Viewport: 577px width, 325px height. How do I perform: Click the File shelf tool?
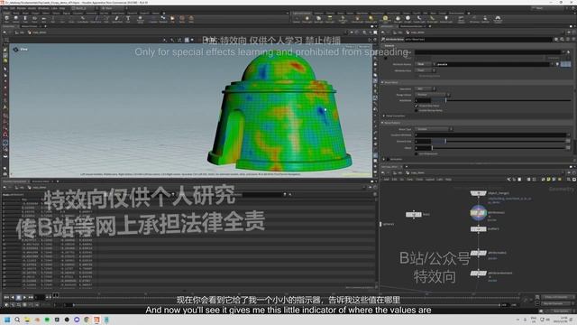point(172,19)
